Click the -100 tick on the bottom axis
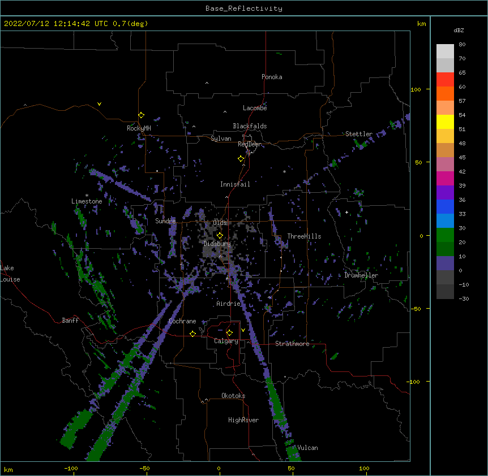The height and width of the screenshot is (476, 488). point(71,468)
